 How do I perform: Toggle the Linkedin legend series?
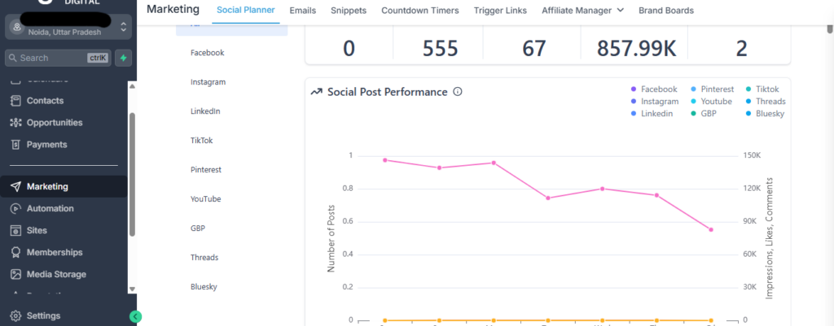[652, 114]
